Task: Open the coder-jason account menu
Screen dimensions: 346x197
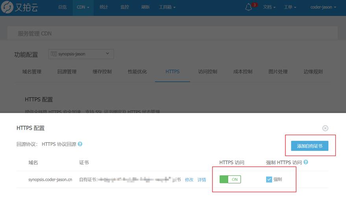Action: 323,7
